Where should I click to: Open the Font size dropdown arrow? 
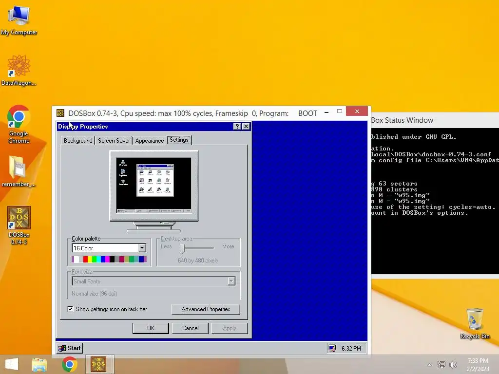[231, 281]
